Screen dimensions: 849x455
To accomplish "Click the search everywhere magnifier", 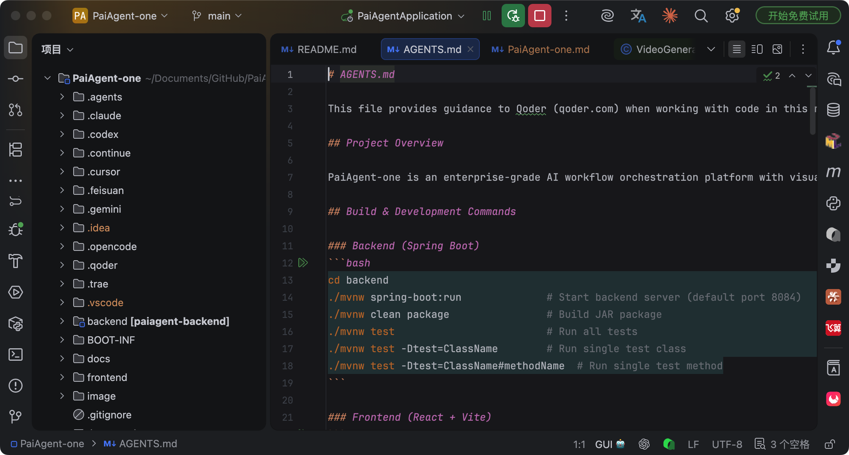I will point(701,16).
